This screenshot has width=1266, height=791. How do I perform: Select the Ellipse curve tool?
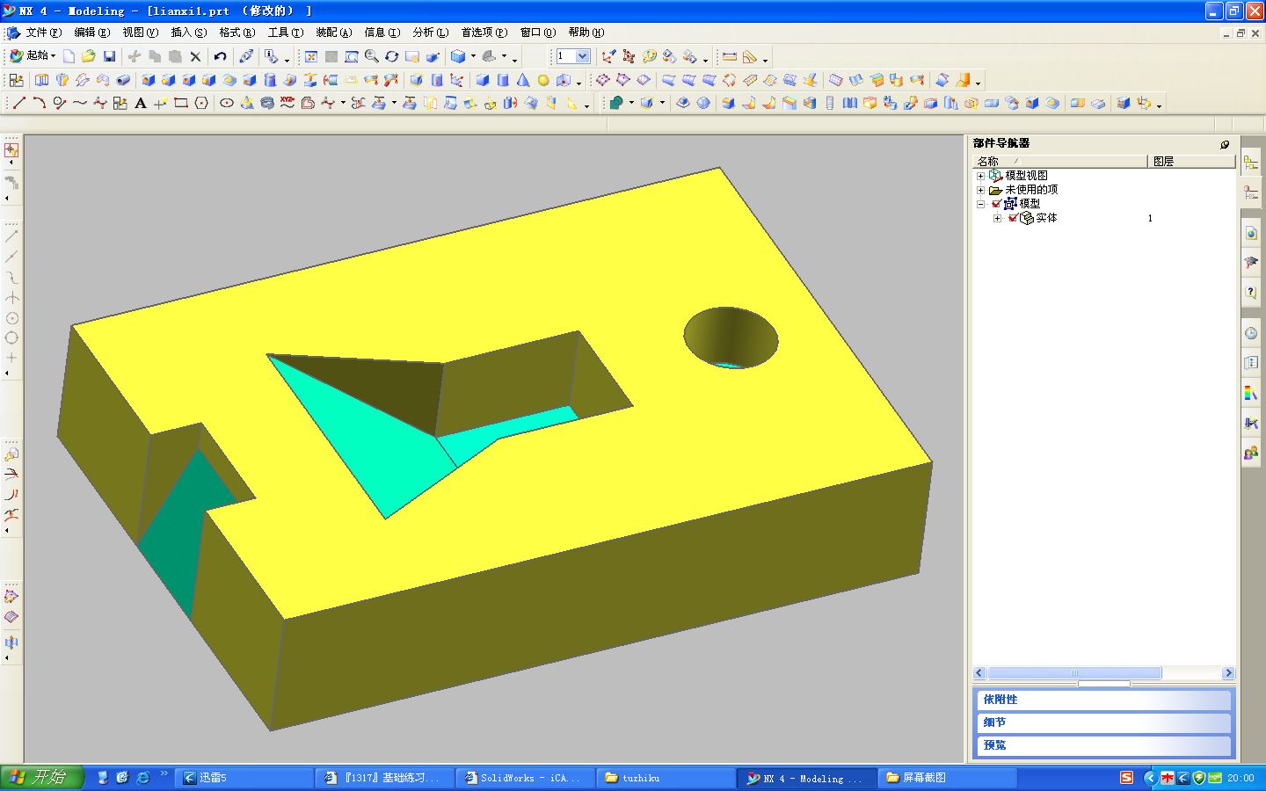point(227,103)
